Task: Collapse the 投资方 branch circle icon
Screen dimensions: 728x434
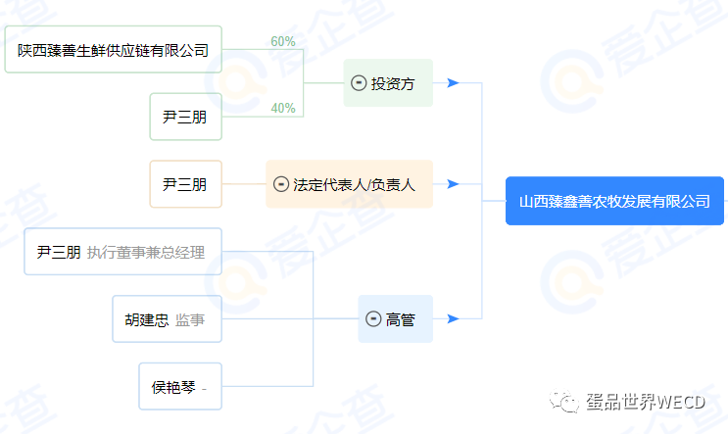Action: (x=359, y=83)
